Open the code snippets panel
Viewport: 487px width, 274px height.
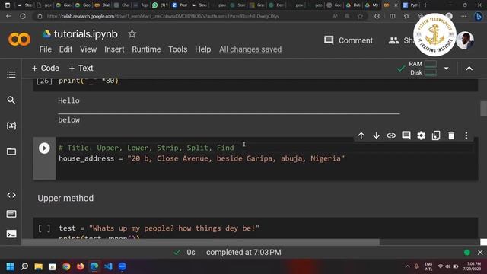click(x=11, y=195)
